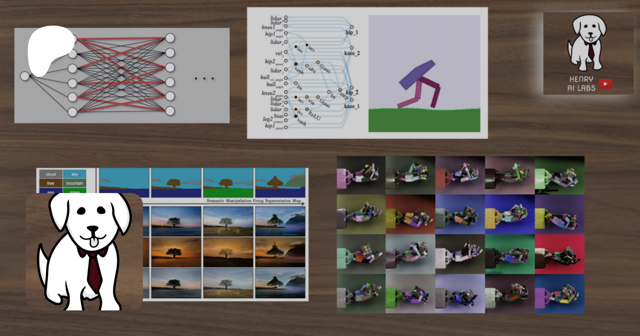Screen dimensions: 640x336
Task: Click the Semantic Manipulation Using Segmentation Map caption
Action: click(x=254, y=201)
